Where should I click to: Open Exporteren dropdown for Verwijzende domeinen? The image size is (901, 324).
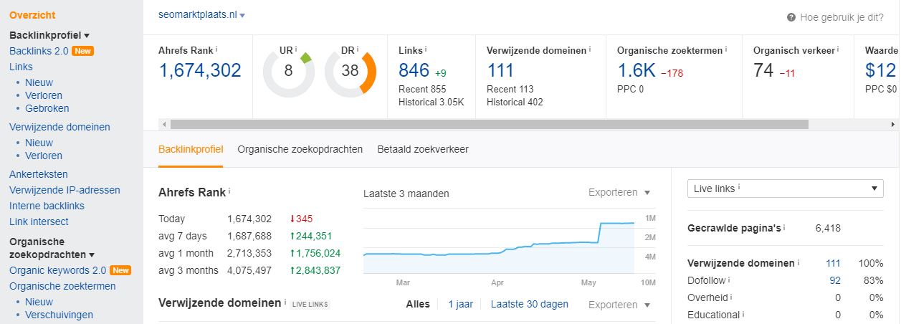(619, 305)
